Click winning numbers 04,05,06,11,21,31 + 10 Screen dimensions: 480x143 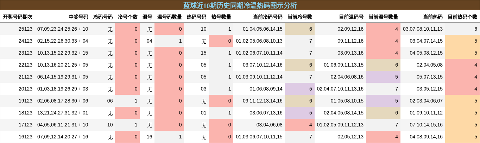63,125
